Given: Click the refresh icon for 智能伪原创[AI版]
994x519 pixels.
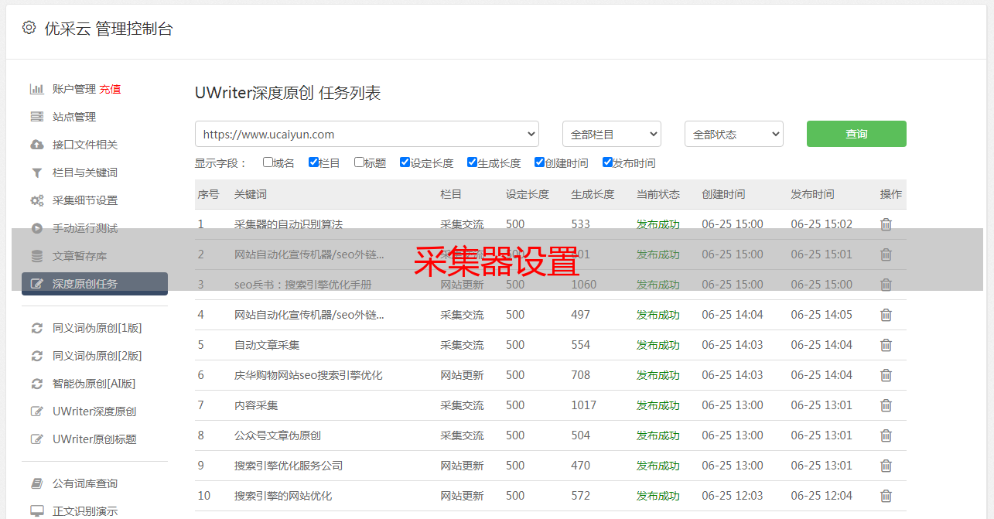Looking at the screenshot, I should tap(36, 384).
